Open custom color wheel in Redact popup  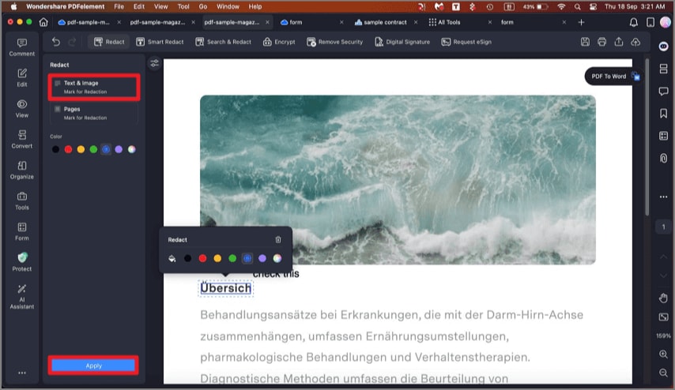click(277, 258)
